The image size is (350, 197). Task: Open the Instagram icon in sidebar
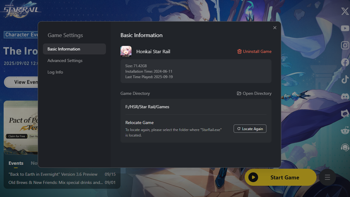345,45
